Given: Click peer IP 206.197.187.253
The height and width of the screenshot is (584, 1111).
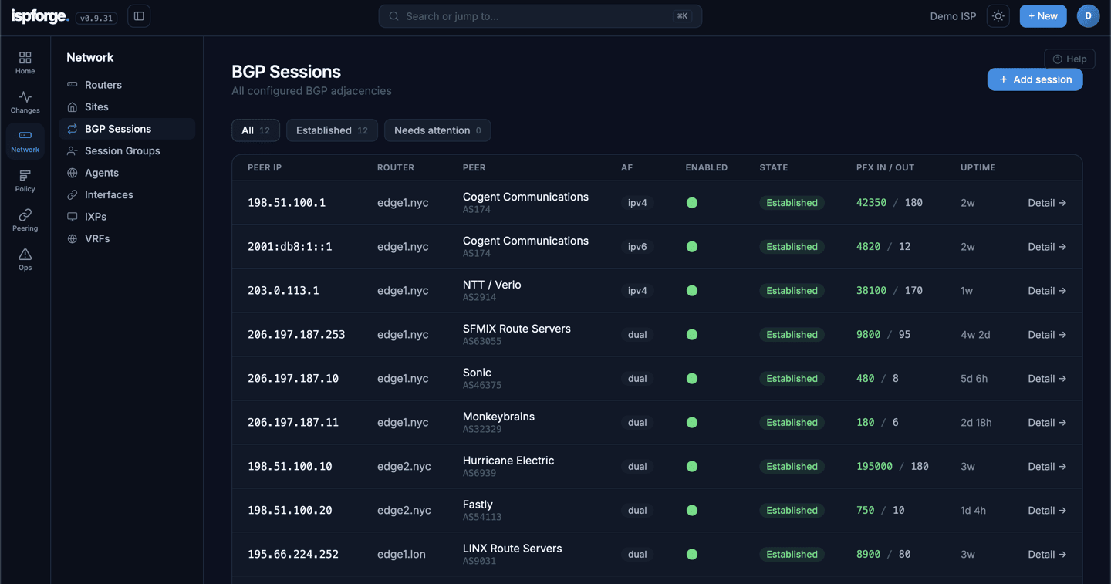Looking at the screenshot, I should point(296,335).
